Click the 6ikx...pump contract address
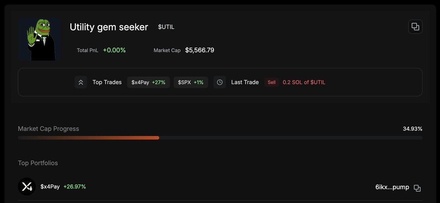440x203 pixels. pyautogui.click(x=392, y=187)
